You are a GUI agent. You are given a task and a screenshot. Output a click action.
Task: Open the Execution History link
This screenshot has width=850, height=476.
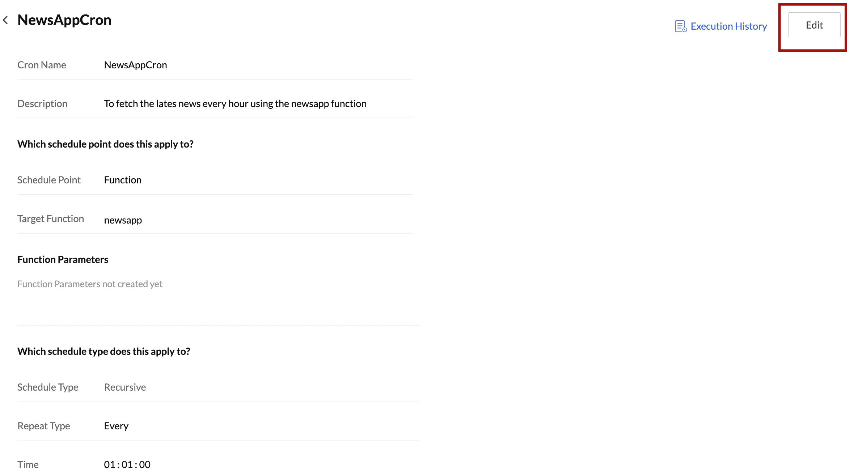(x=728, y=26)
